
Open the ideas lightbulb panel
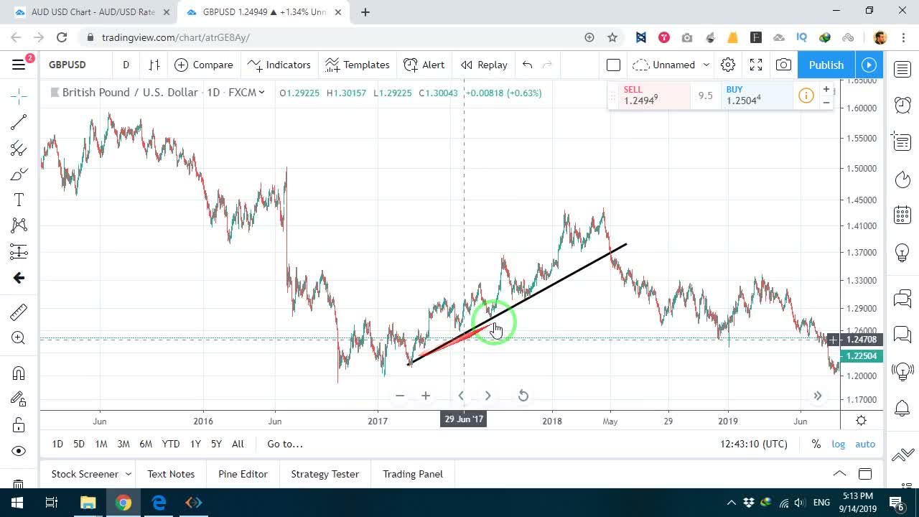pyautogui.click(x=902, y=253)
